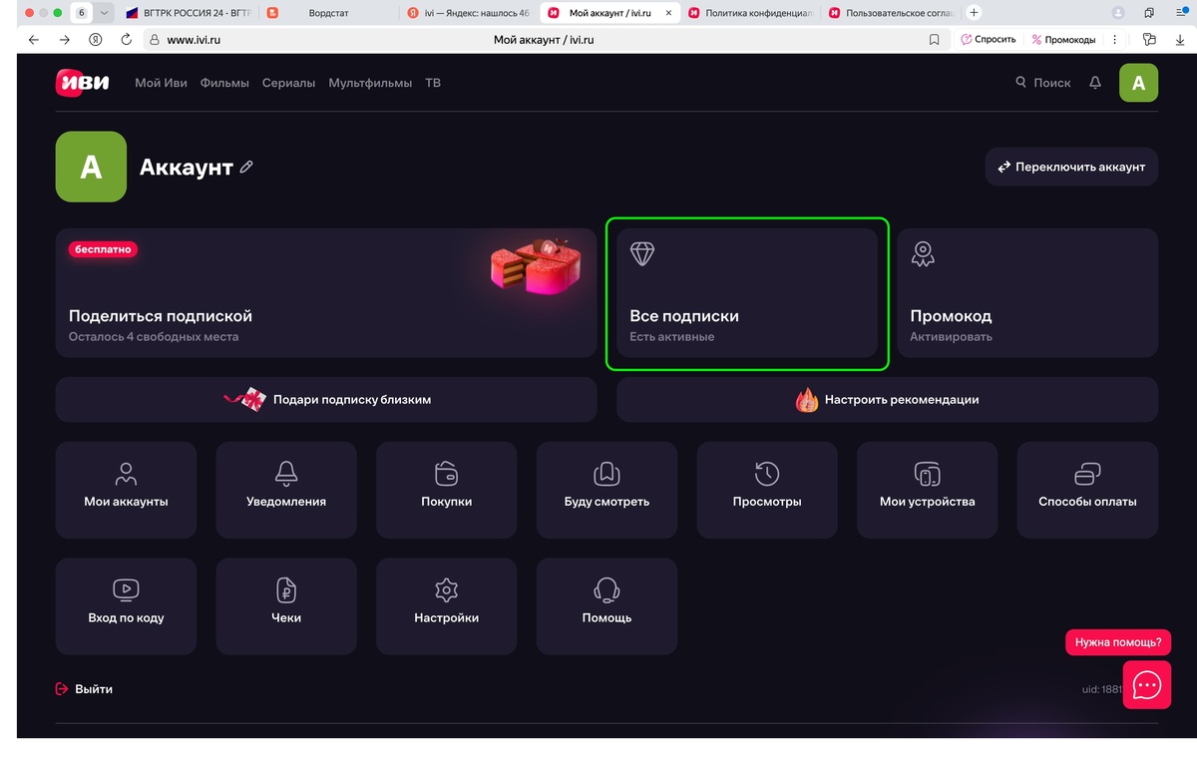Click the browser forward arrow

click(65, 40)
